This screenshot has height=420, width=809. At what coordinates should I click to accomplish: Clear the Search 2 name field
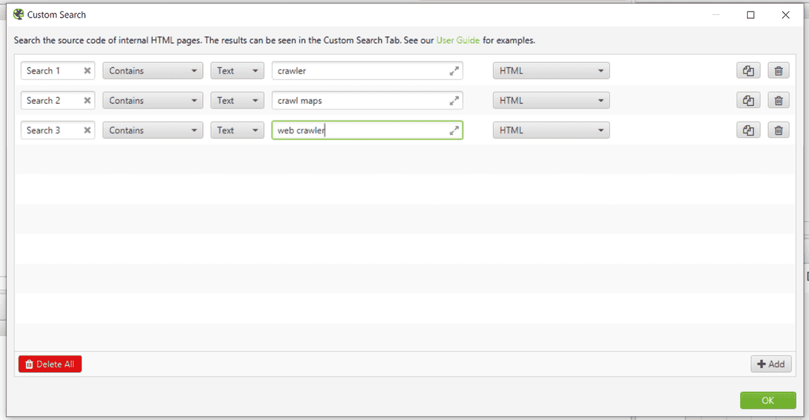(x=87, y=100)
